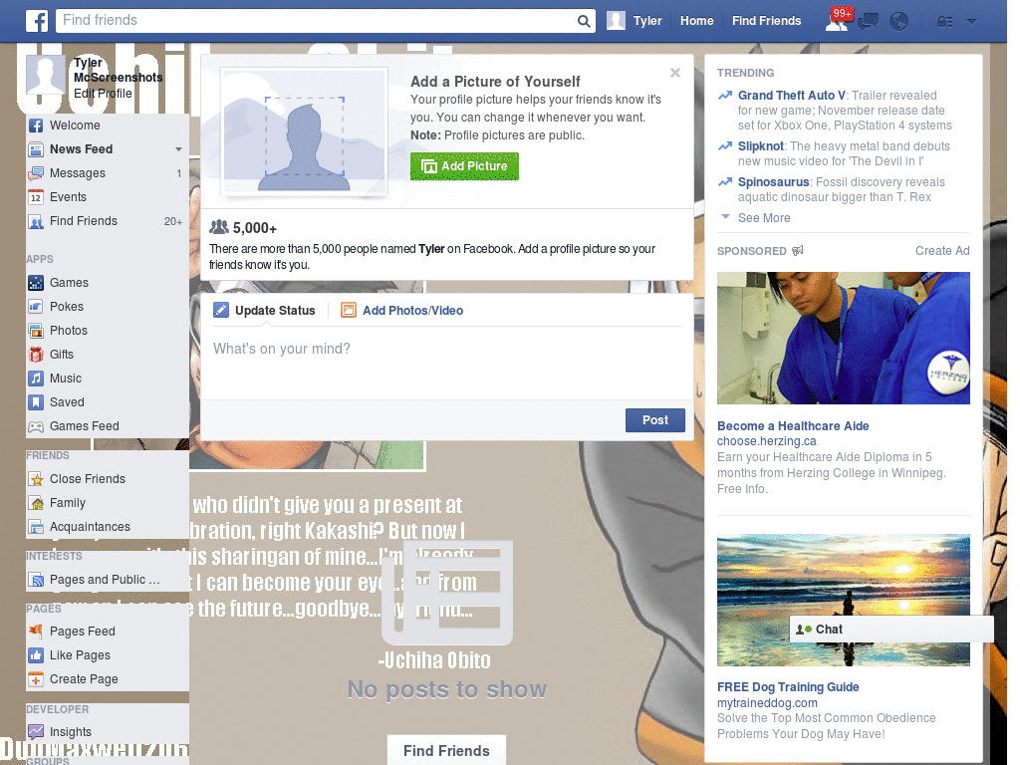Screen dimensions: 1020x765
Task: Open the Chat bar
Action: tap(892, 630)
